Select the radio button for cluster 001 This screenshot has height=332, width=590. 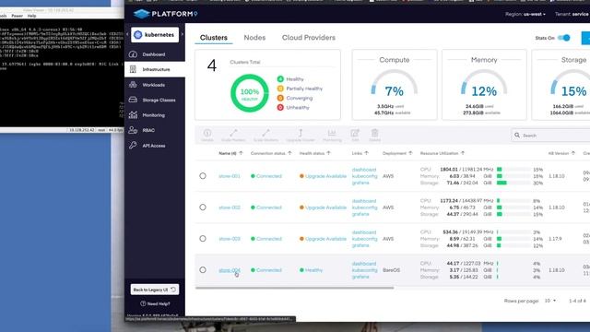point(203,176)
